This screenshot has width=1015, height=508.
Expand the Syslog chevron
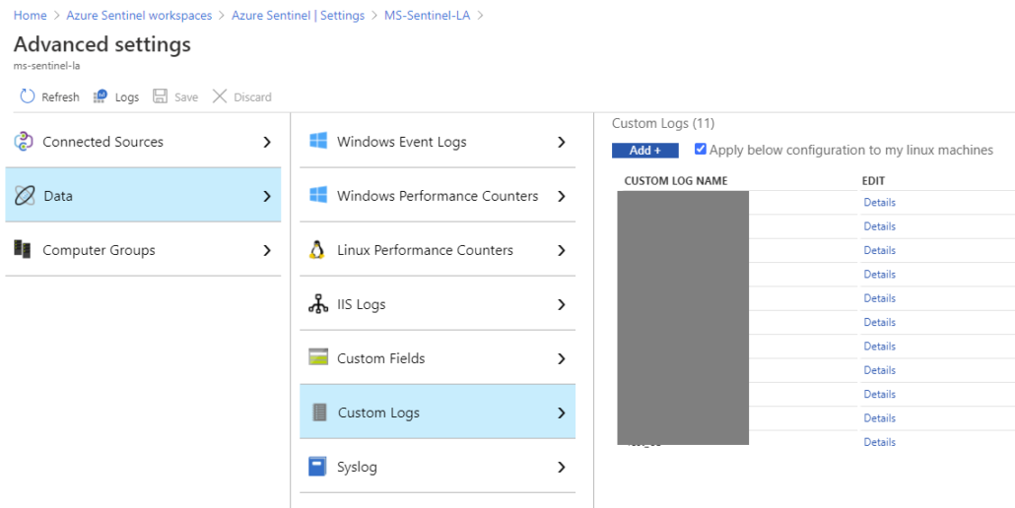tap(562, 468)
